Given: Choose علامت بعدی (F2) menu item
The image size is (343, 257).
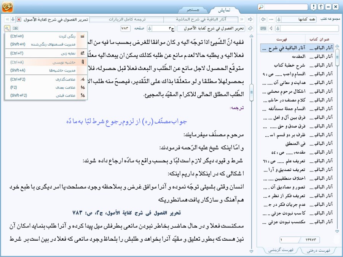Looking at the screenshot, I should (x=46, y=87).
